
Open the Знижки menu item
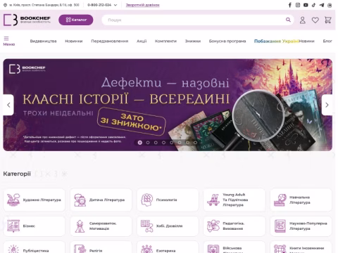point(193,41)
